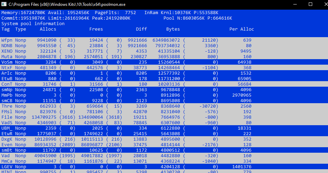The height and width of the screenshot is (173, 328).
Task: Click the Type column header
Action: click(x=21, y=29)
